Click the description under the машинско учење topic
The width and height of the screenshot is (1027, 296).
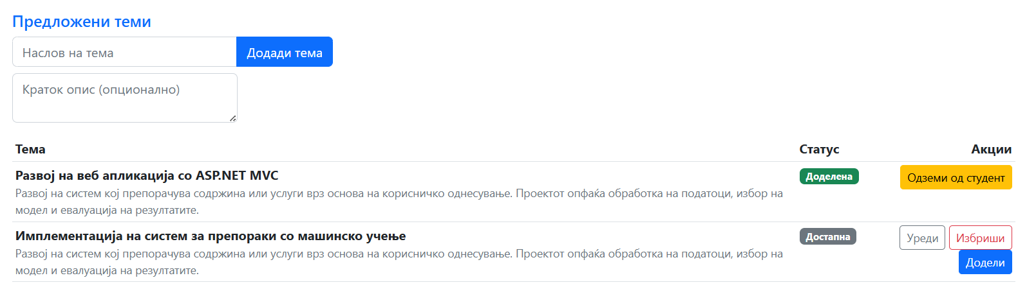399,262
